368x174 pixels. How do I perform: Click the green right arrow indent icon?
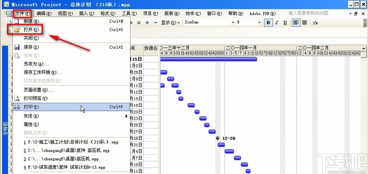[x=139, y=23]
